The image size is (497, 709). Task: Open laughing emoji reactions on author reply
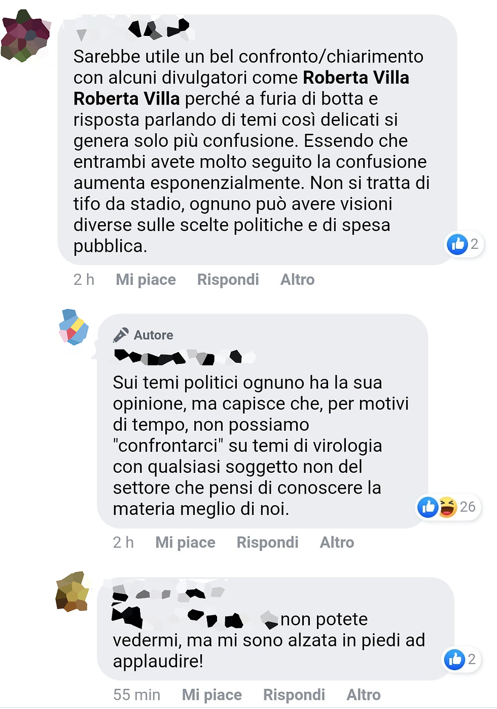pyautogui.click(x=447, y=507)
